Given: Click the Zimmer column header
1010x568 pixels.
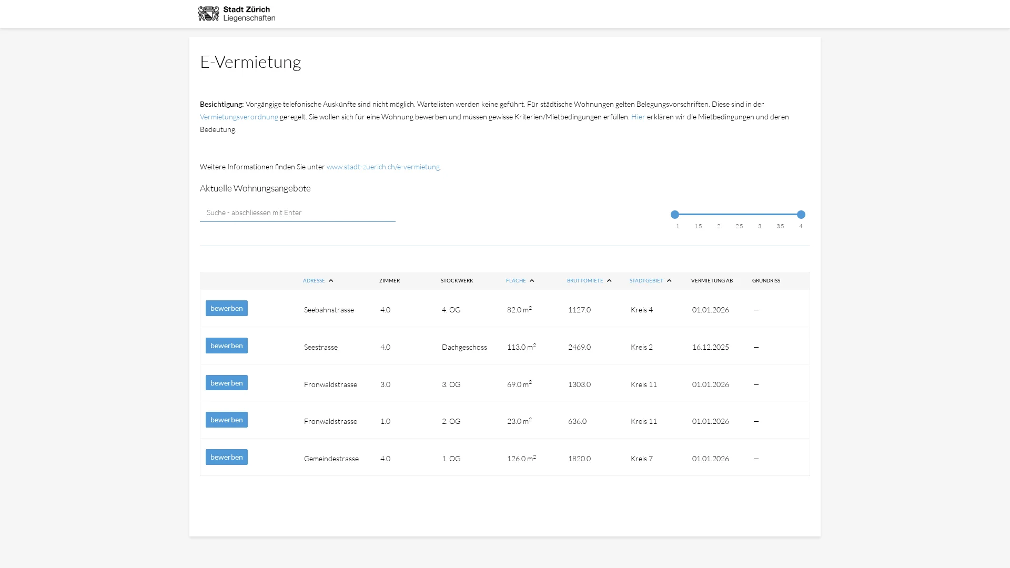Looking at the screenshot, I should click(x=389, y=281).
